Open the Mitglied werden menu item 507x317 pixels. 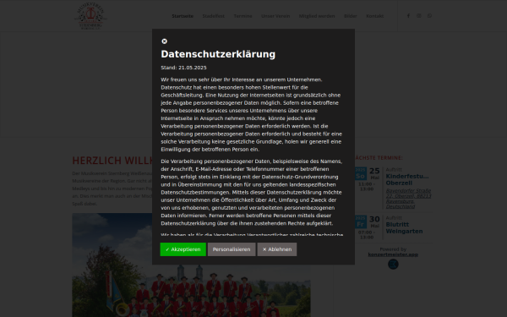click(317, 16)
